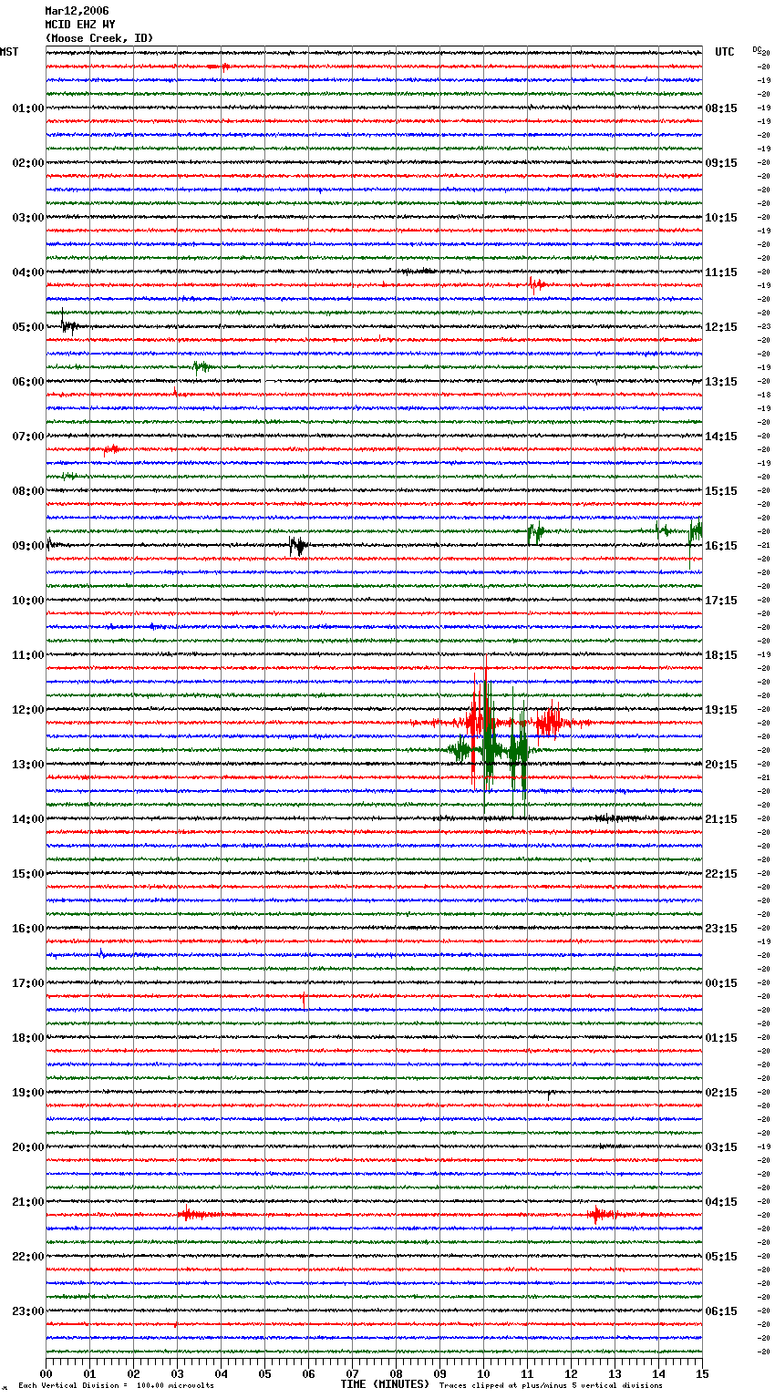Viewport: 775px width, 1398px height.
Task: Pick the 06:00 MST hour label
Action: [28, 382]
